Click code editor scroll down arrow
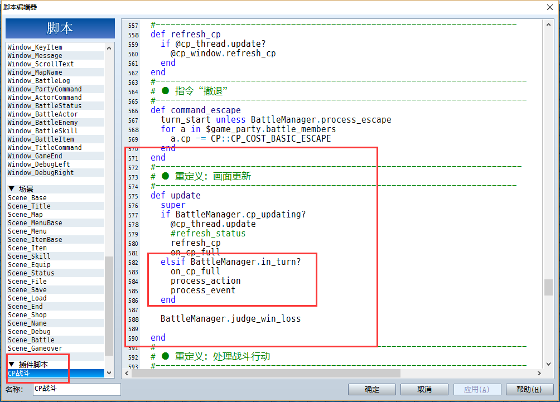 pyautogui.click(x=548, y=364)
